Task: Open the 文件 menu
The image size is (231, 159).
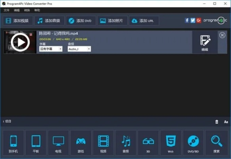Action: pyautogui.click(x=6, y=10)
